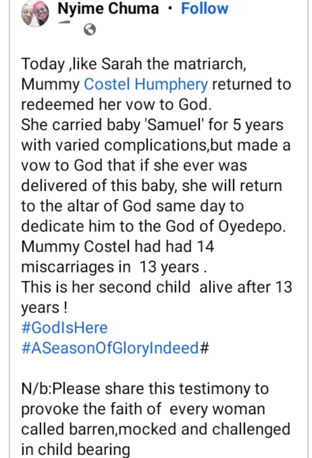The image size is (312, 458).
Task: Click the public globe privacy icon
Action: [x=90, y=30]
